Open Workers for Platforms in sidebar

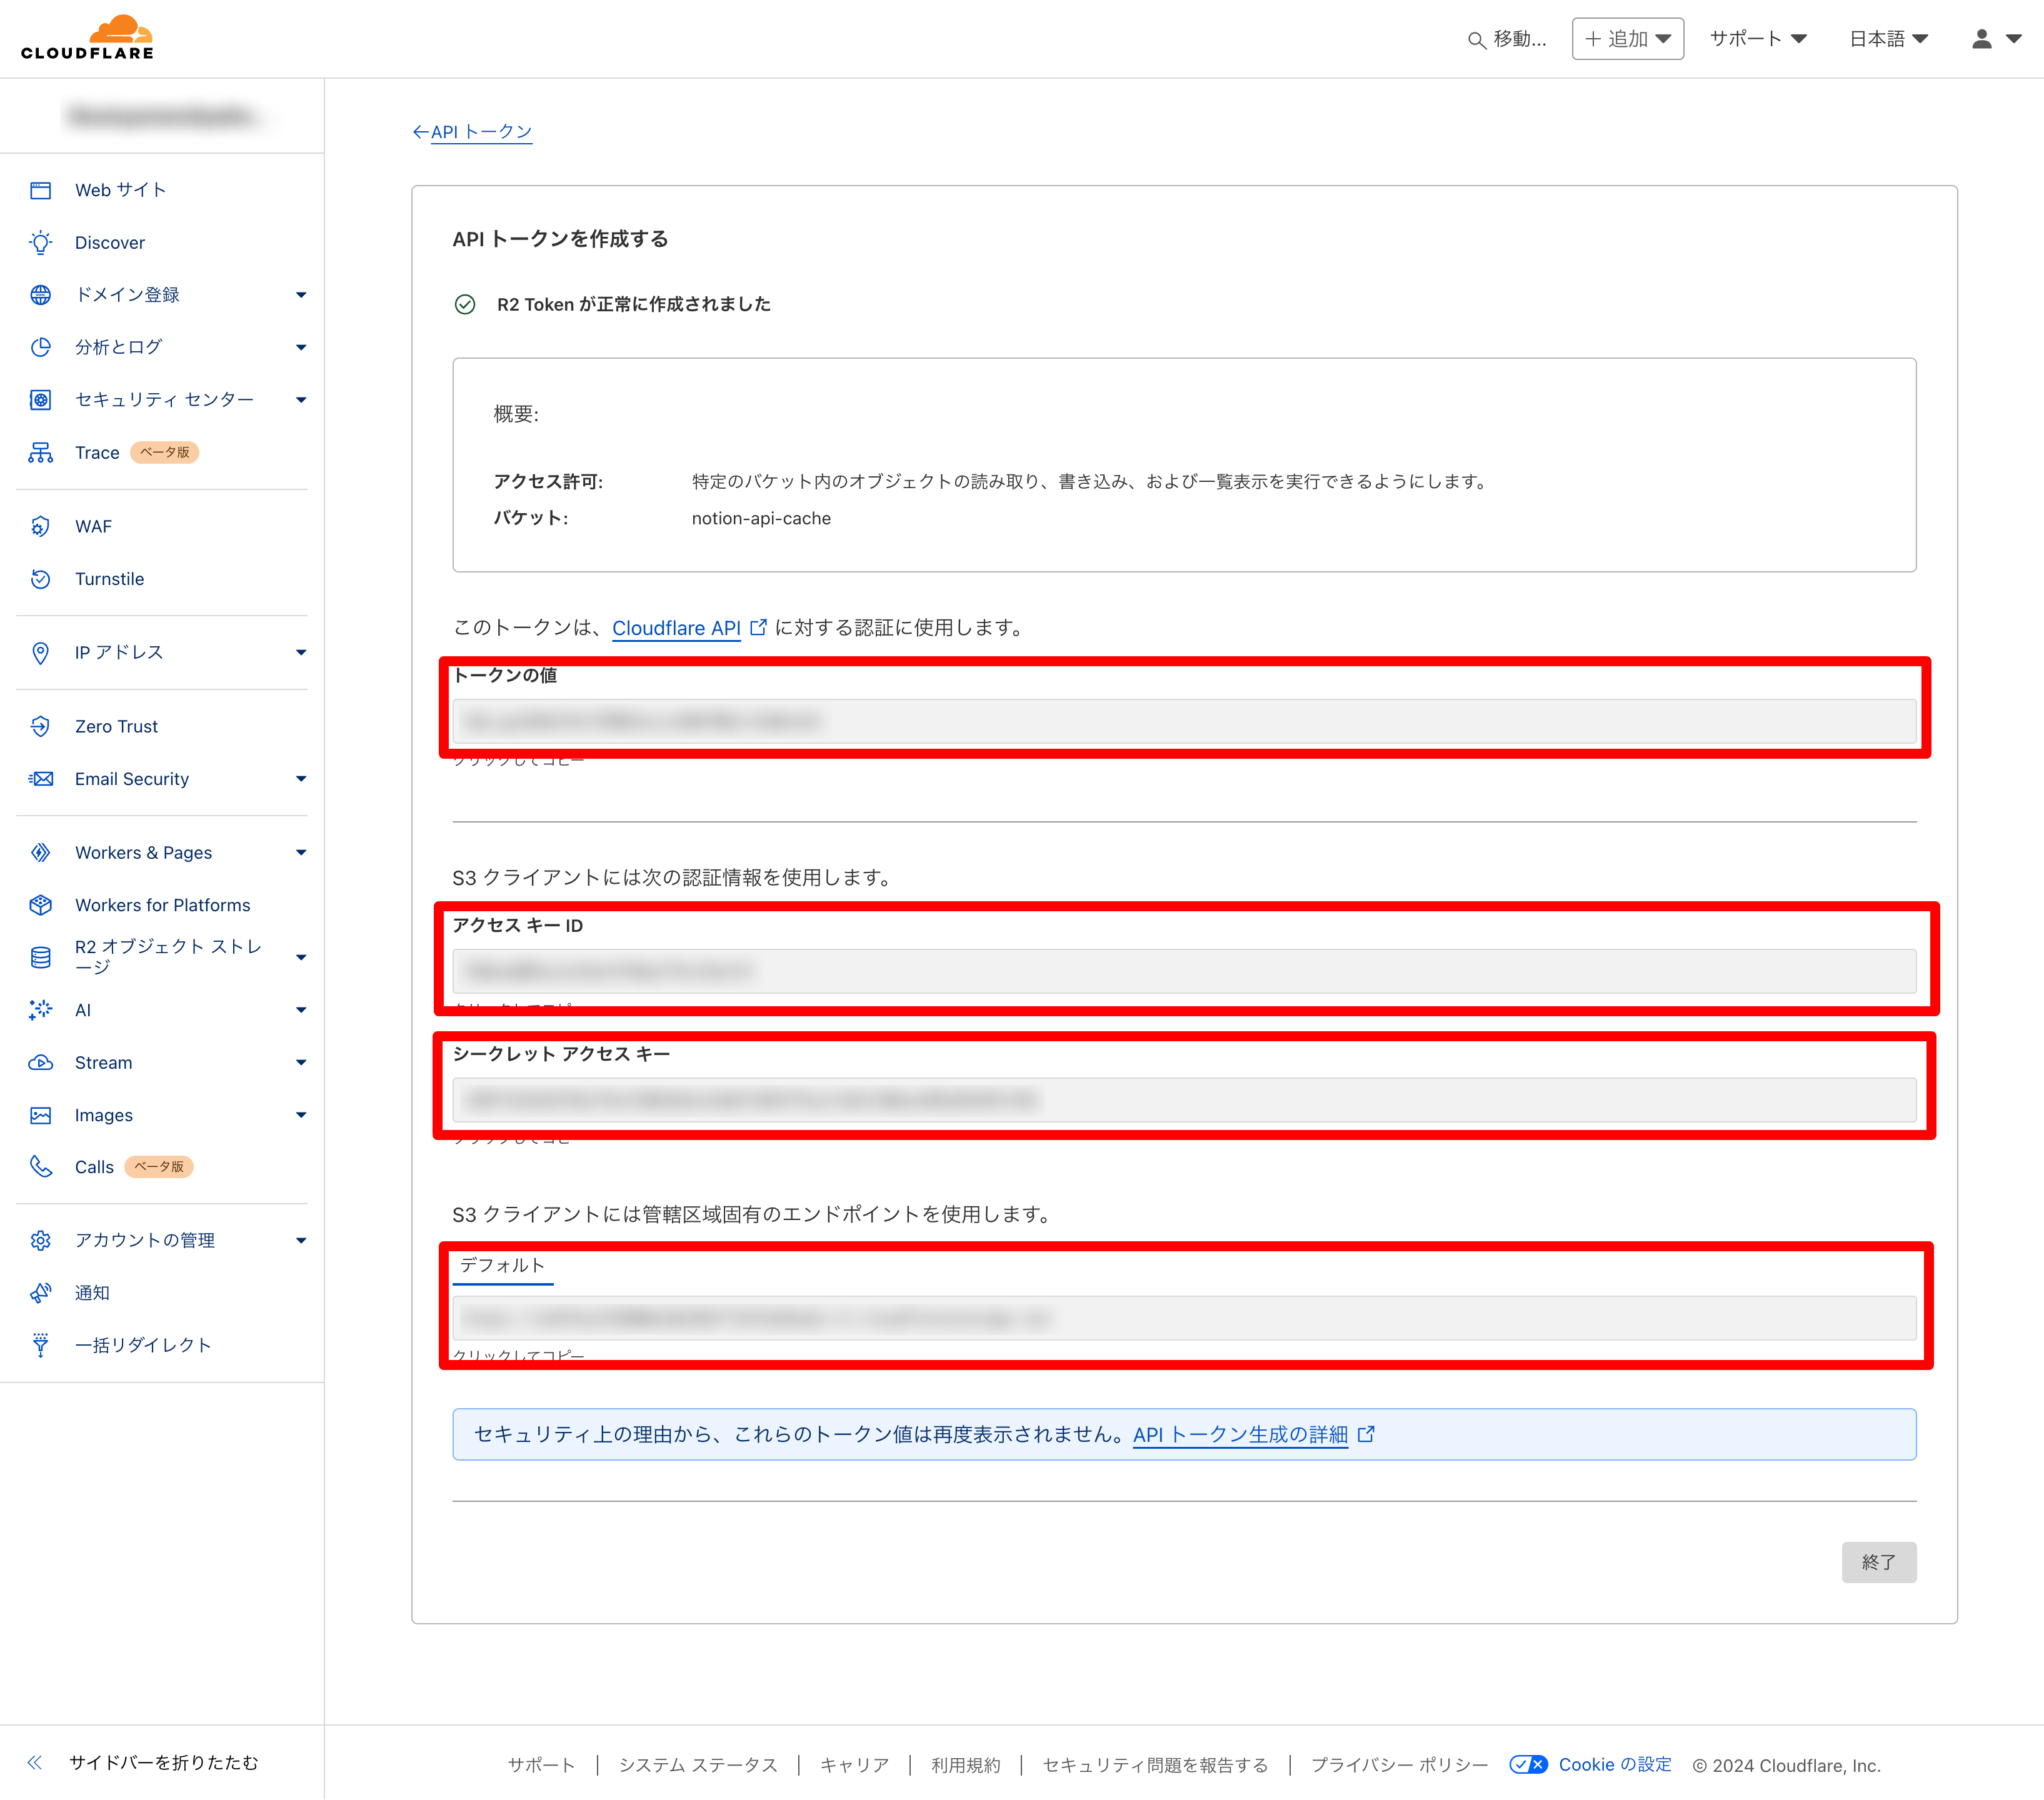click(163, 905)
